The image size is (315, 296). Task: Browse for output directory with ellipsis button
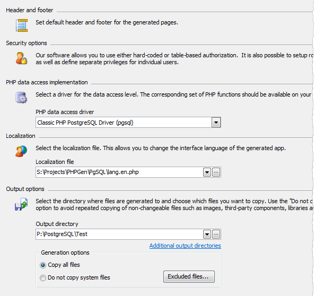[216, 234]
